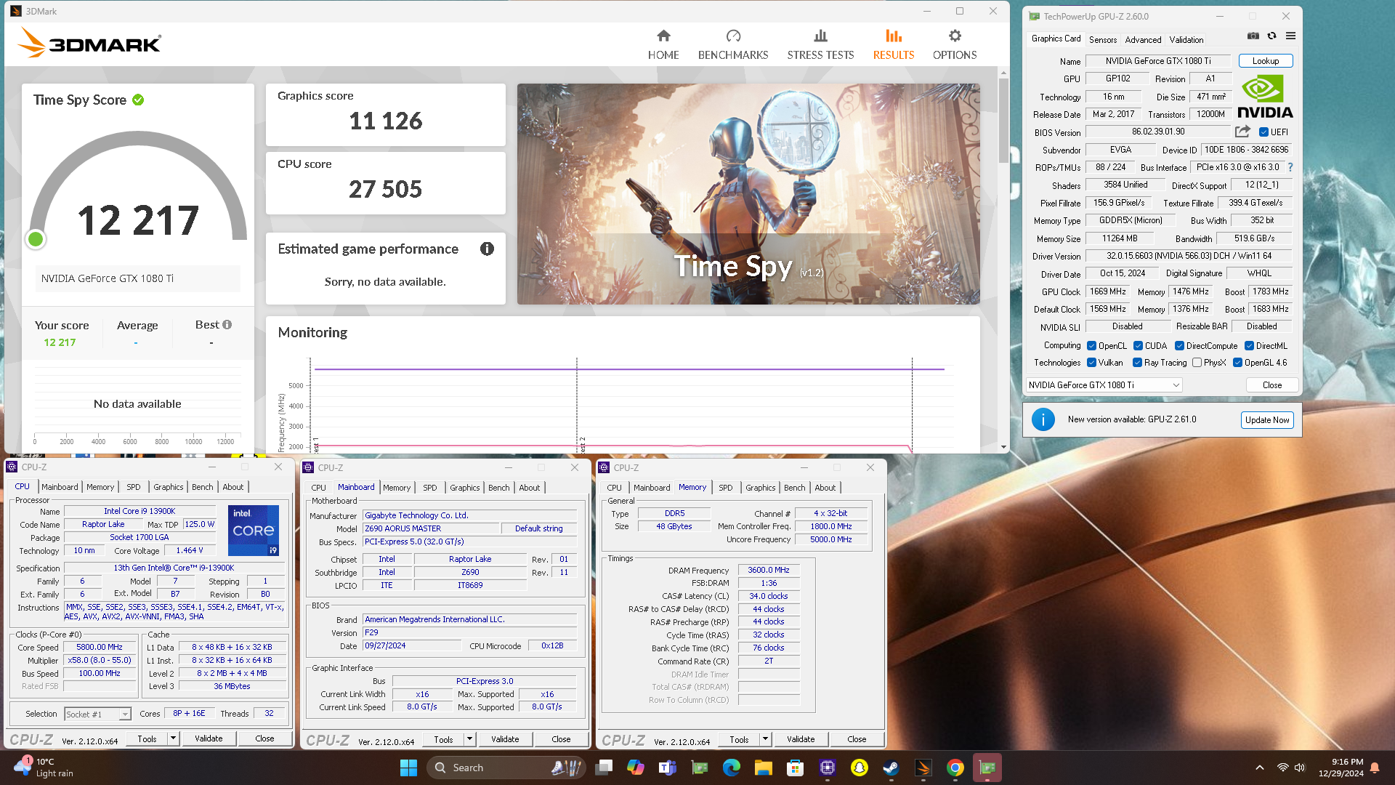Open Steam from the taskbar
This screenshot has height=785, width=1395.
click(891, 768)
